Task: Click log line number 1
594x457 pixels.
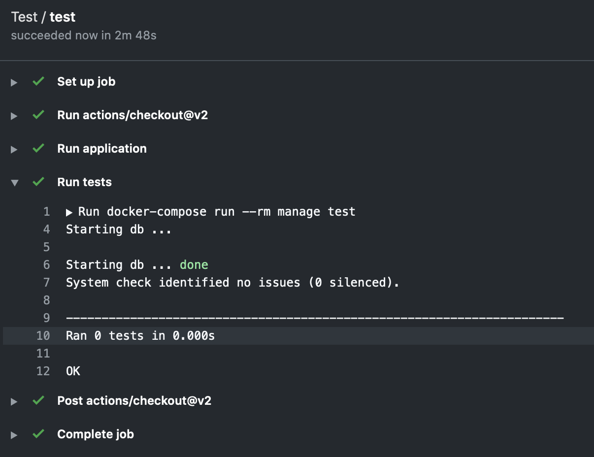Action: [47, 212]
